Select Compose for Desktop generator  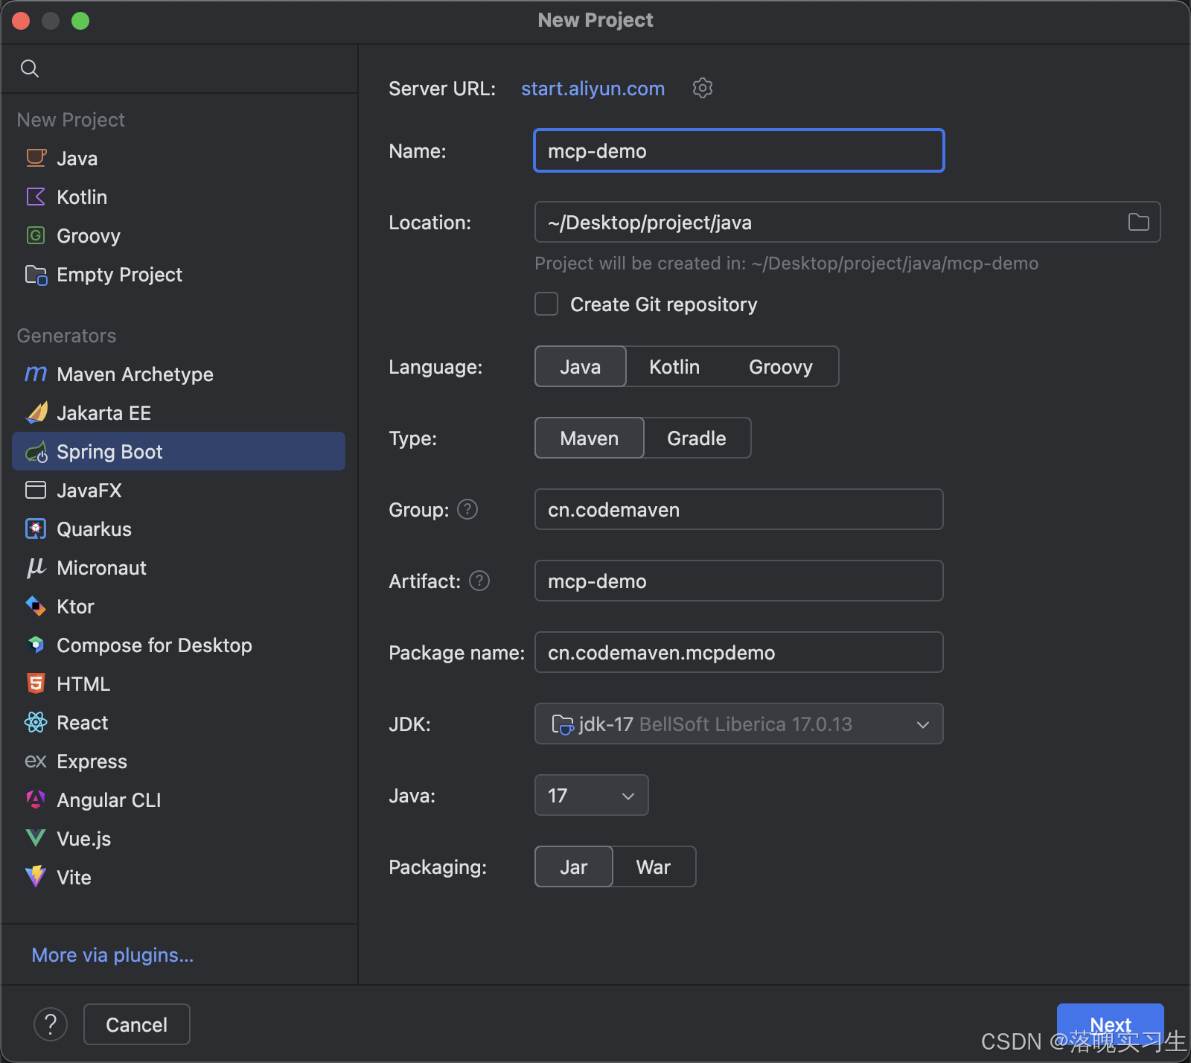point(179,645)
